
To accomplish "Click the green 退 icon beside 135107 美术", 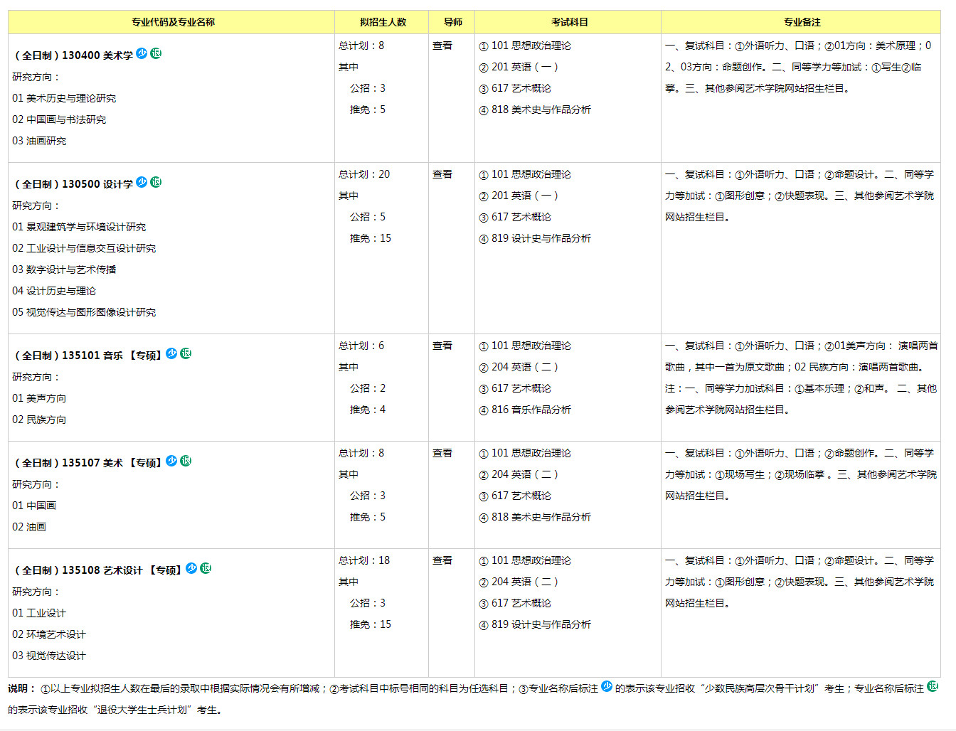I will [x=186, y=461].
